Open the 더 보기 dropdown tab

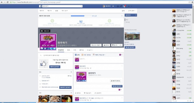pos(90,50)
